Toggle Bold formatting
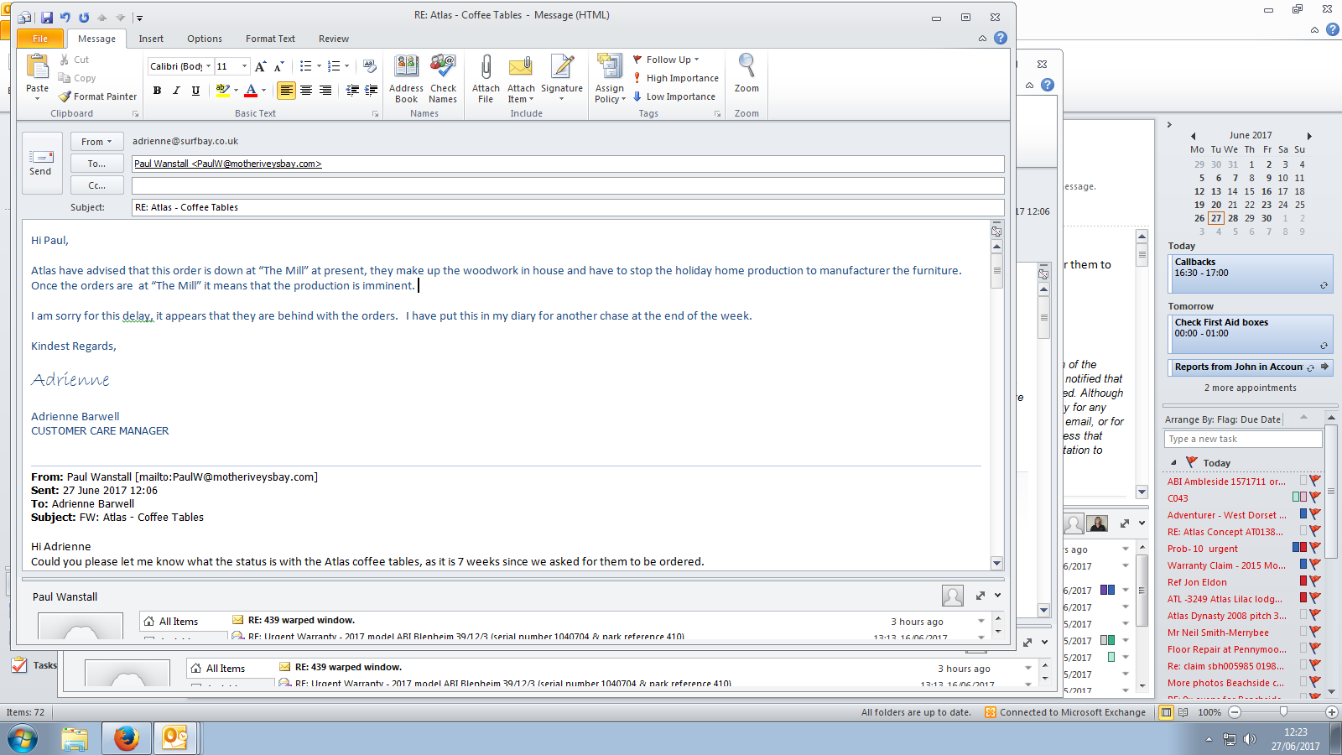1342x755 pixels. tap(157, 91)
